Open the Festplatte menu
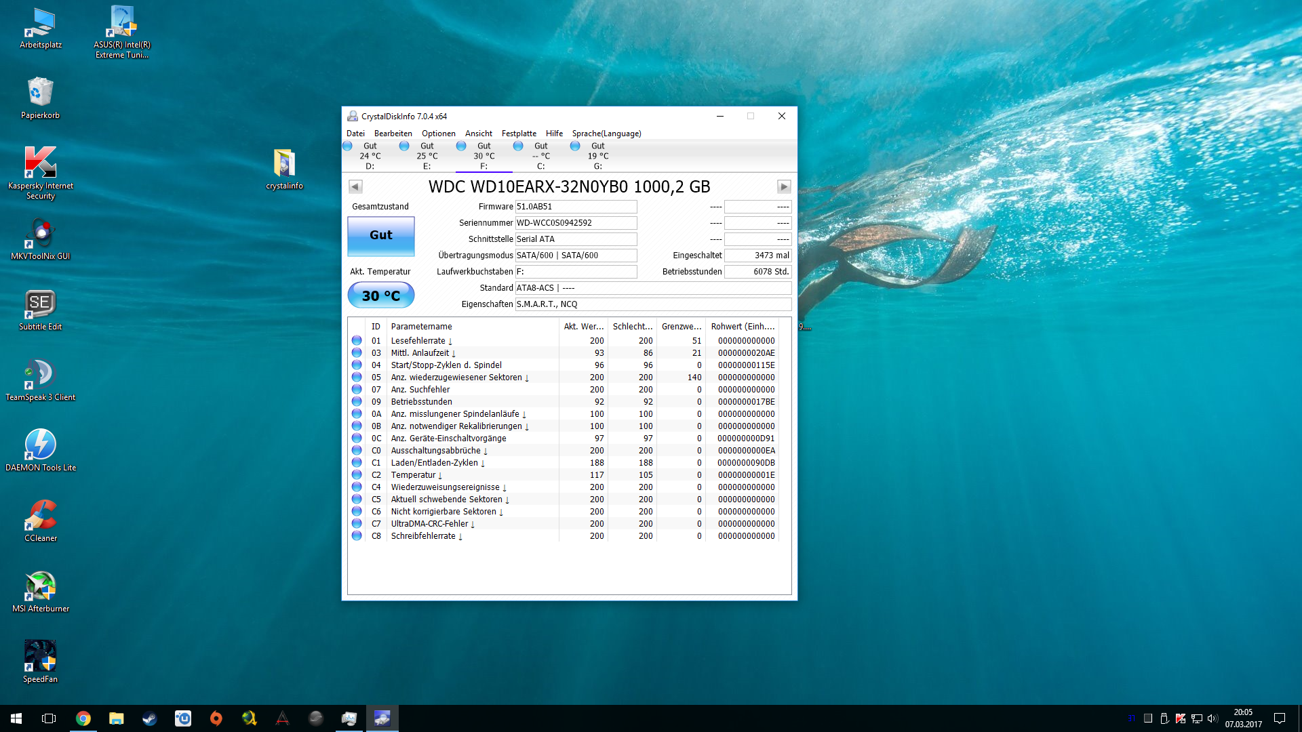1302x732 pixels. click(x=519, y=134)
